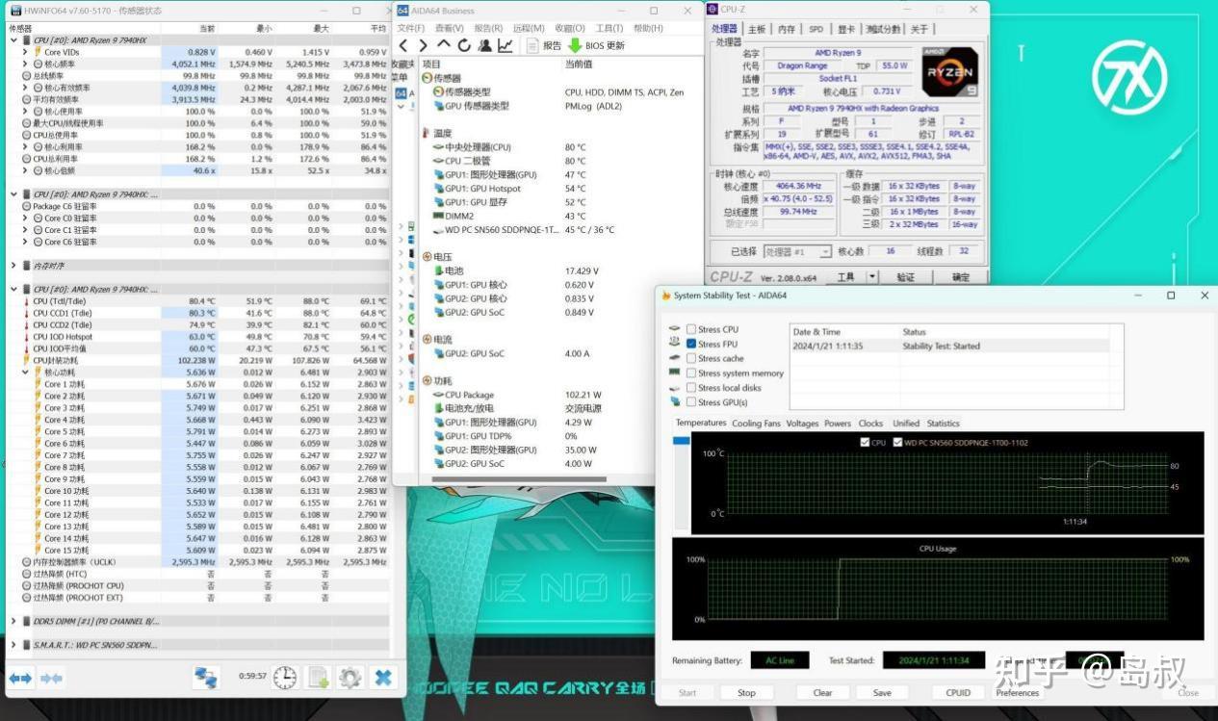The image size is (1218, 721).
Task: Click the HWiNFO reset clock icon
Action: point(285,678)
